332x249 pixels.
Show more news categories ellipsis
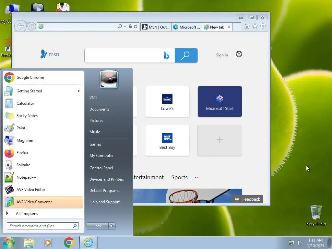[197, 177]
